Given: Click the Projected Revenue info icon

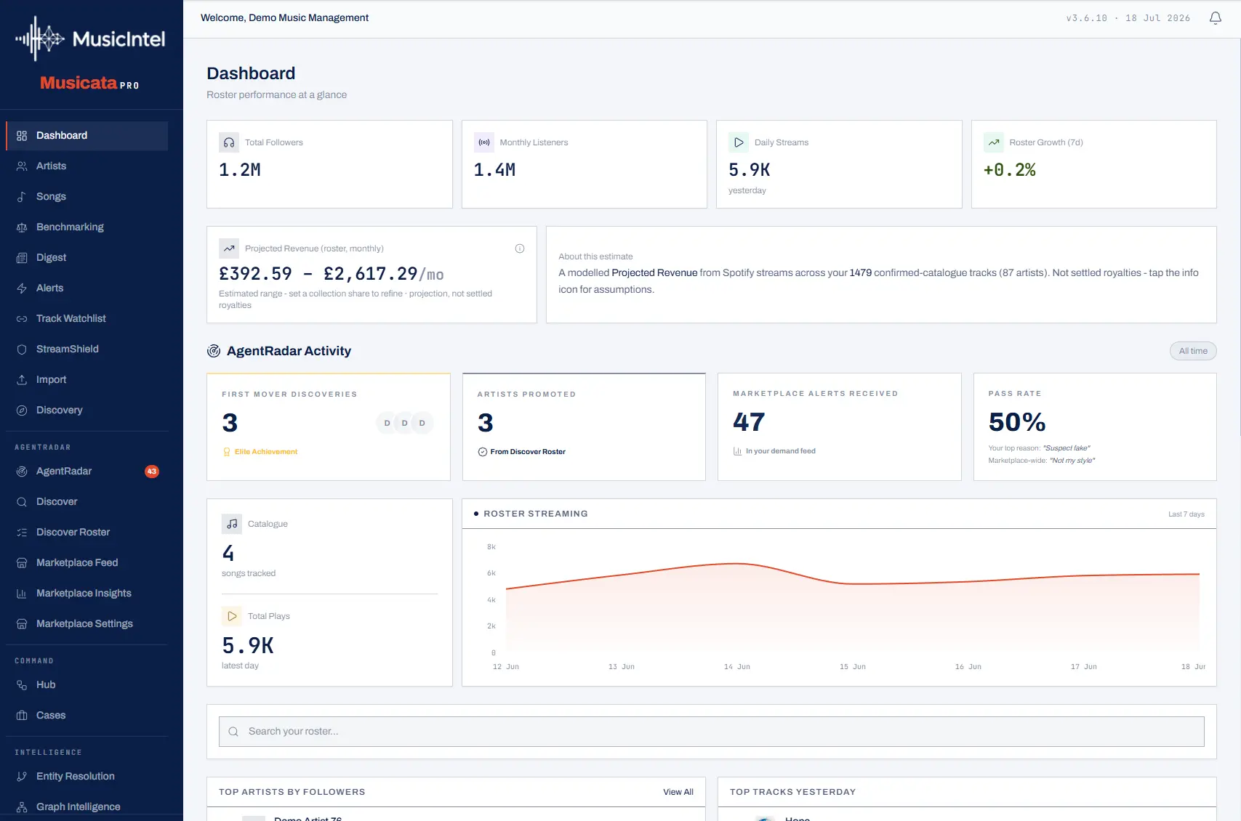Looking at the screenshot, I should tap(520, 248).
